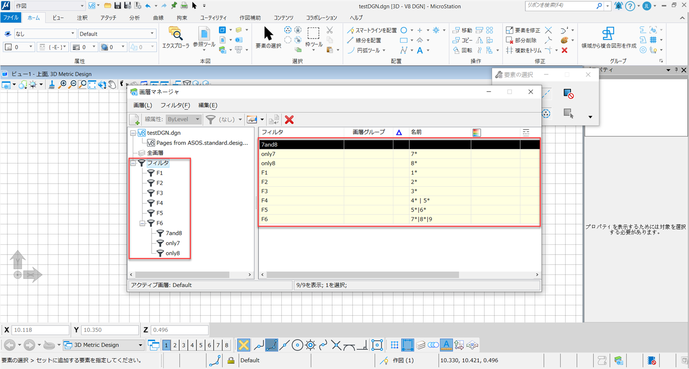689x369 pixels.
Task: Open the Default level dropdown in ribbon
Action: [117, 34]
